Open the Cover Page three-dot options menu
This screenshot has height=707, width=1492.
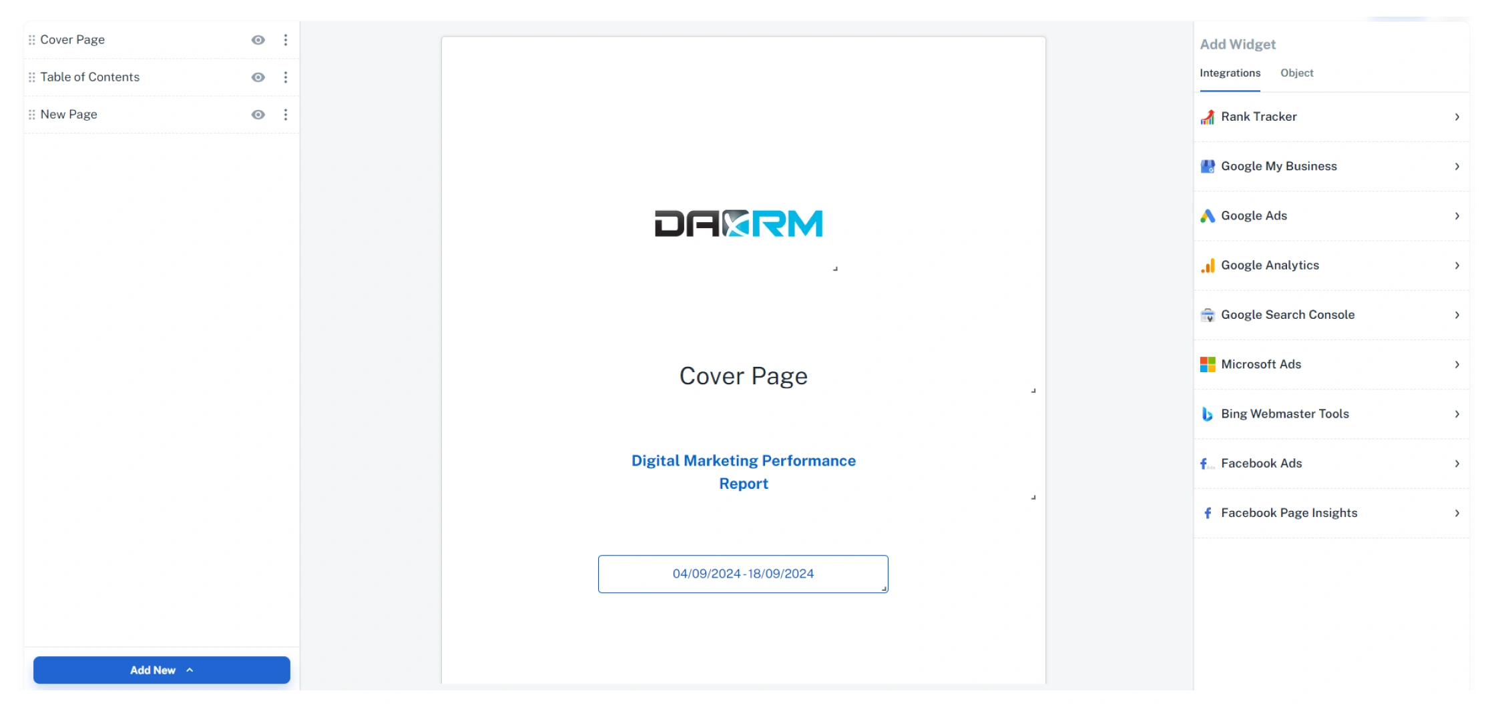tap(286, 40)
